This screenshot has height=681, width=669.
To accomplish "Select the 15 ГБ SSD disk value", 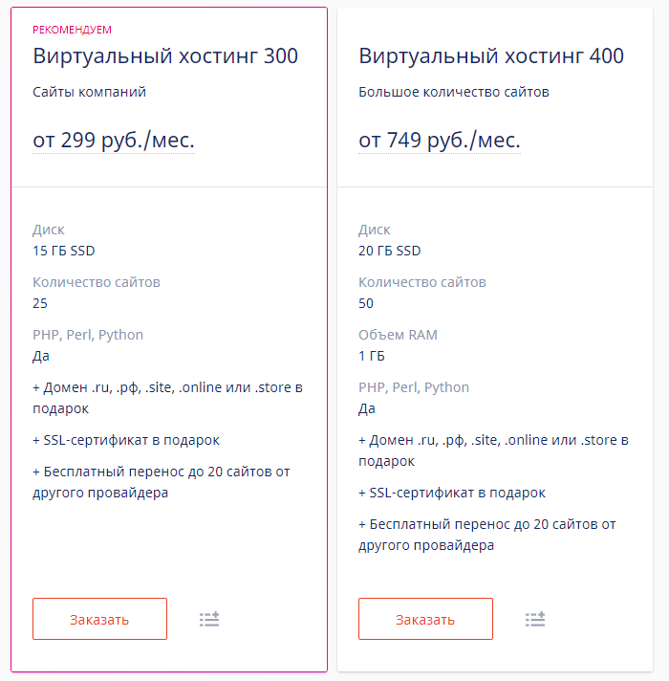I will (64, 251).
